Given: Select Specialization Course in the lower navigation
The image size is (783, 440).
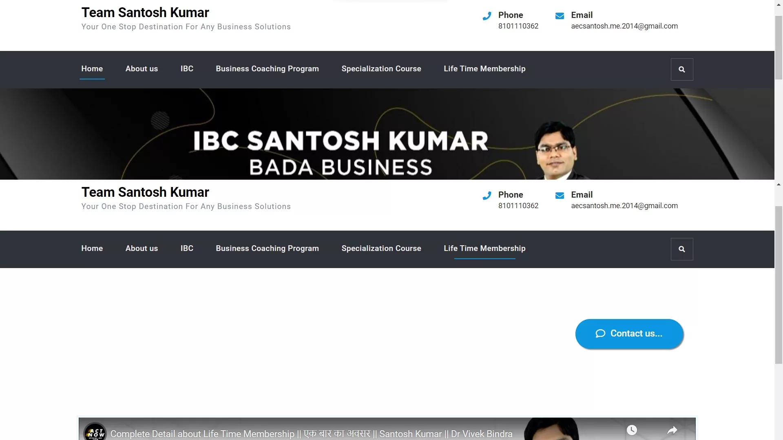Looking at the screenshot, I should point(381,249).
